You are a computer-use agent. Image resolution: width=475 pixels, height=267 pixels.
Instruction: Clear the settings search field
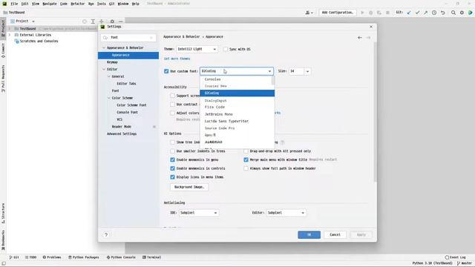(x=151, y=38)
